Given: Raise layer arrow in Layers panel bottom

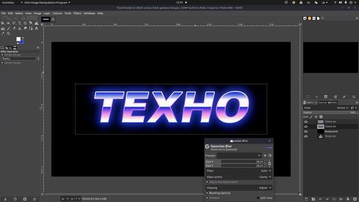Looking at the screenshot, I should [320, 199].
